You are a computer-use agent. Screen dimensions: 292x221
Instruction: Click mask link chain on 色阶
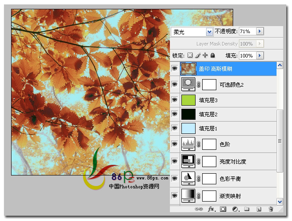199,144
